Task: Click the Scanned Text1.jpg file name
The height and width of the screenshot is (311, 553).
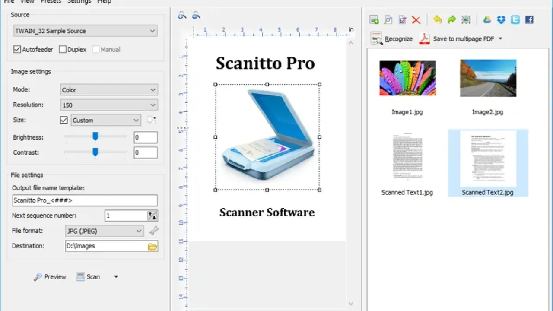Action: (407, 193)
